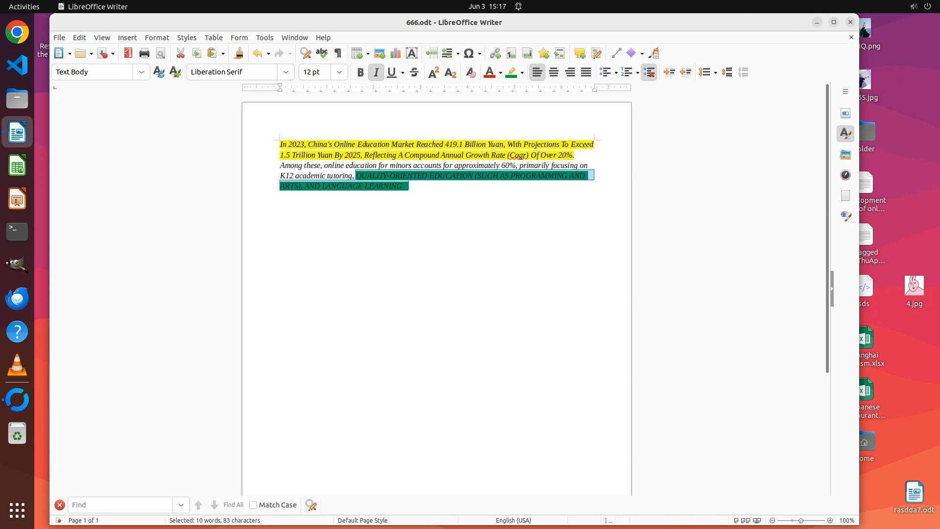This screenshot has width=940, height=529.
Task: Open the sidebar Navigator compass icon
Action: point(846,175)
